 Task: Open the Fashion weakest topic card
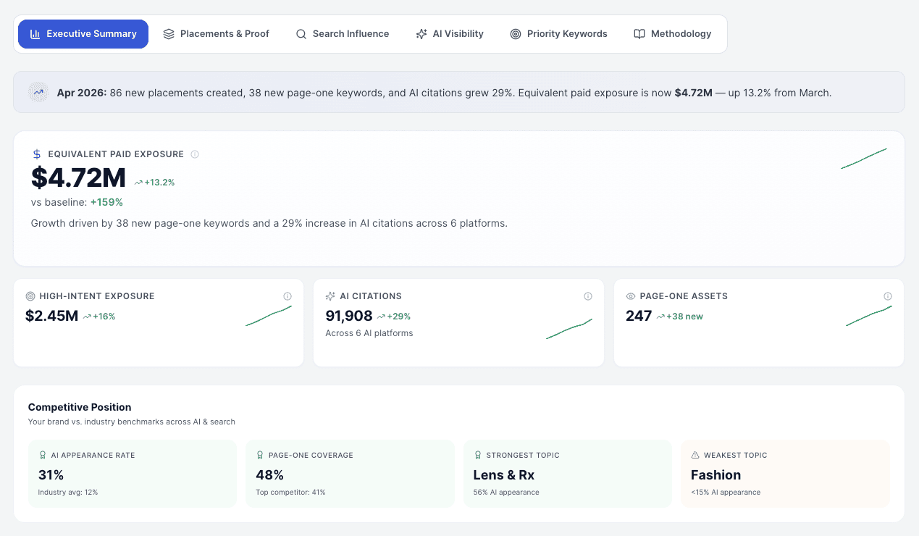coord(785,474)
